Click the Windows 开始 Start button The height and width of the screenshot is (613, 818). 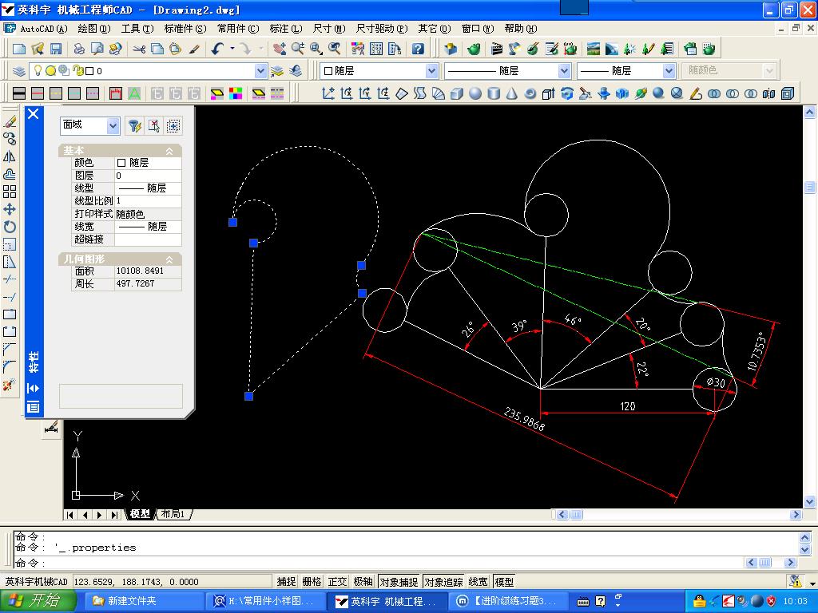[x=38, y=601]
